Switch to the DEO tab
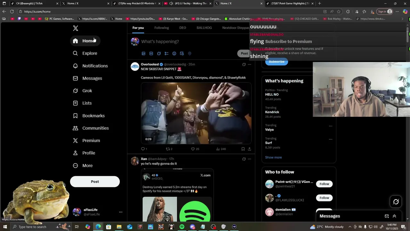 (183, 28)
